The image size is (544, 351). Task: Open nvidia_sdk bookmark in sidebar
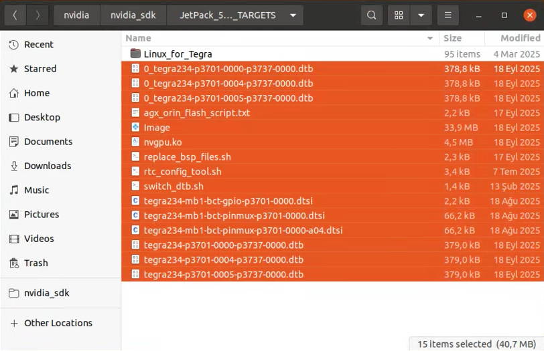(61, 293)
